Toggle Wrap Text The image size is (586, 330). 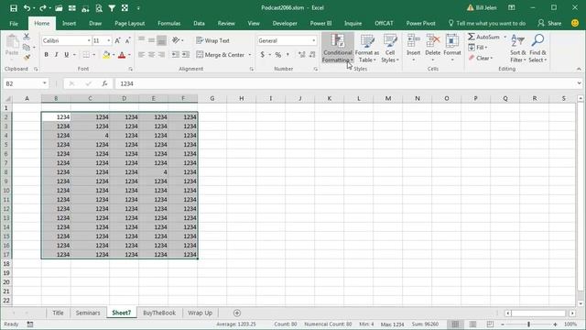(213, 40)
